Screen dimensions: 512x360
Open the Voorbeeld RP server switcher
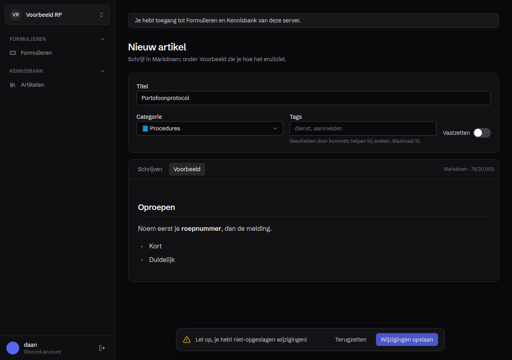pyautogui.click(x=57, y=15)
